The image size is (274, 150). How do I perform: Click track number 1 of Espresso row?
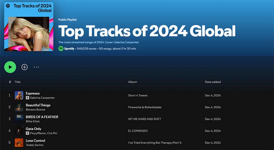[x=10, y=95]
